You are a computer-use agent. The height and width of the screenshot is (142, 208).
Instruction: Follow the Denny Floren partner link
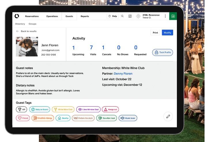point(123,74)
